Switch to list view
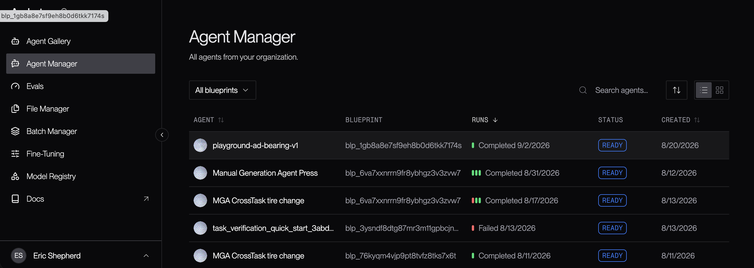The image size is (754, 268). click(704, 90)
